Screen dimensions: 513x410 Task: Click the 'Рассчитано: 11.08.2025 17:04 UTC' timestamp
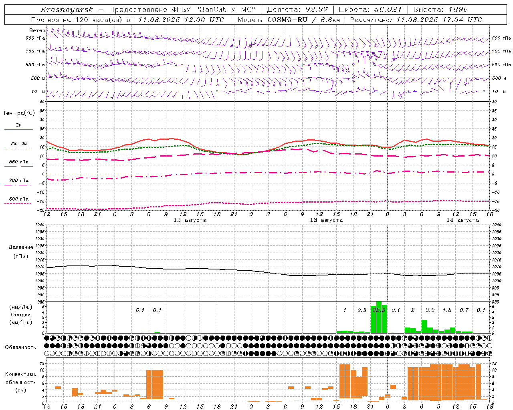(416, 20)
